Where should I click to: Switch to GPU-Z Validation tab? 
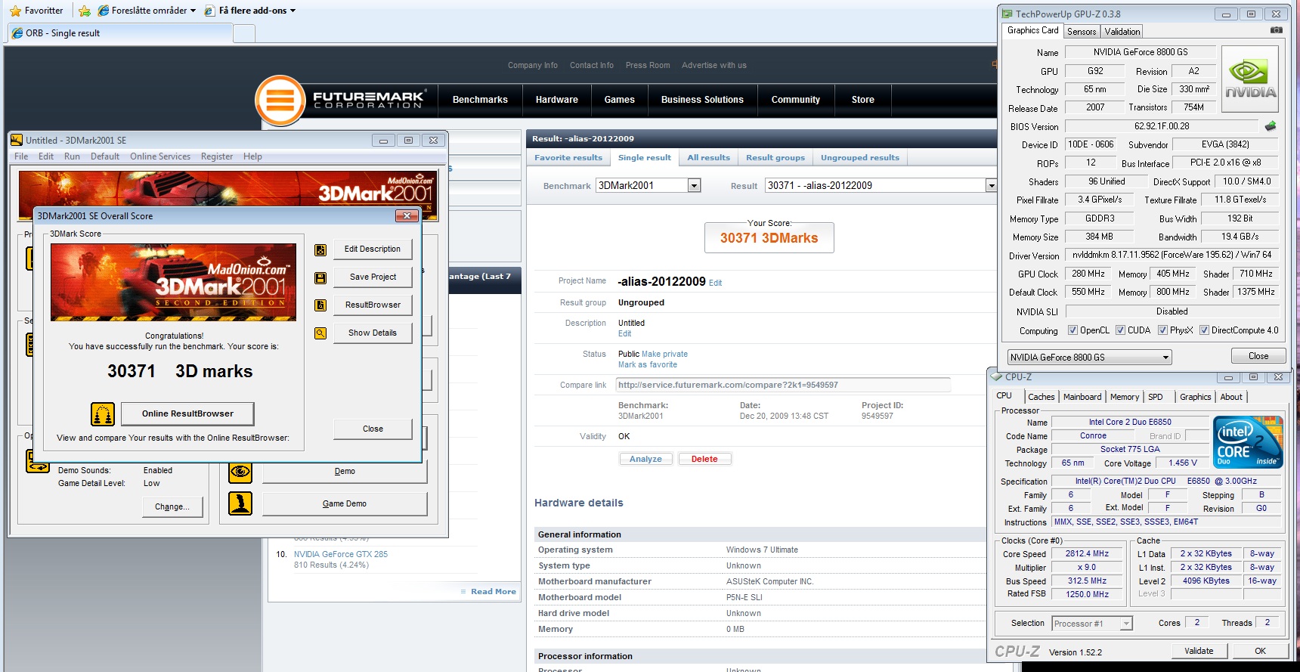[1122, 32]
